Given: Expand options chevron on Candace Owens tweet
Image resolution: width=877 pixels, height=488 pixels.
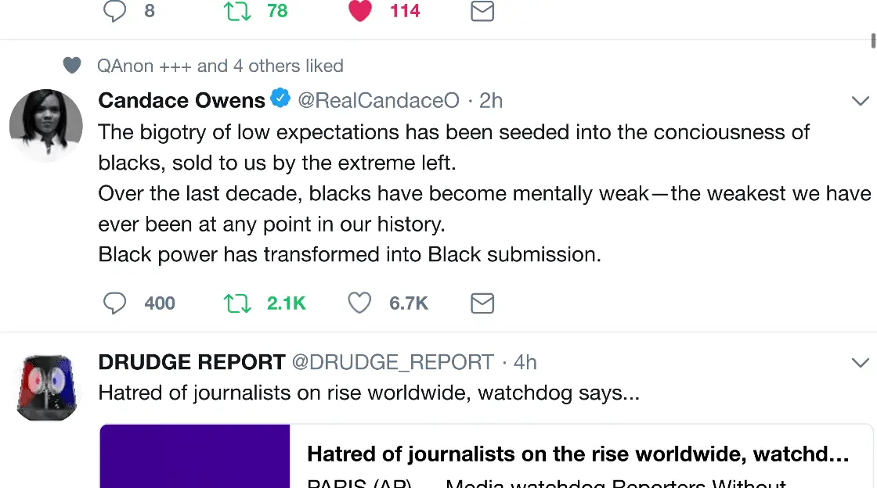Looking at the screenshot, I should (x=860, y=101).
